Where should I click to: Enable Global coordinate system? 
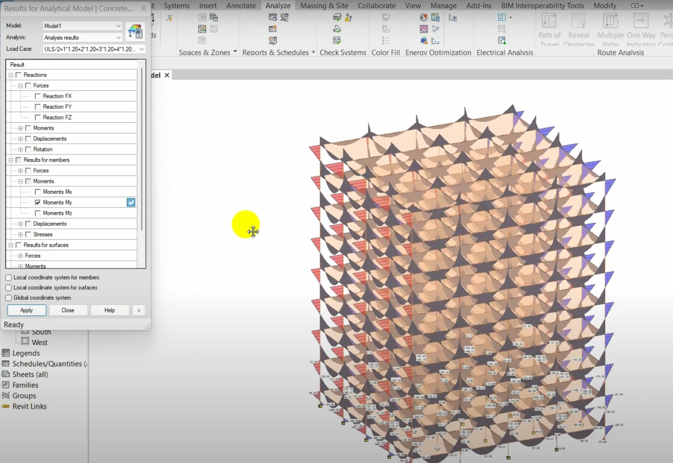tap(8, 297)
